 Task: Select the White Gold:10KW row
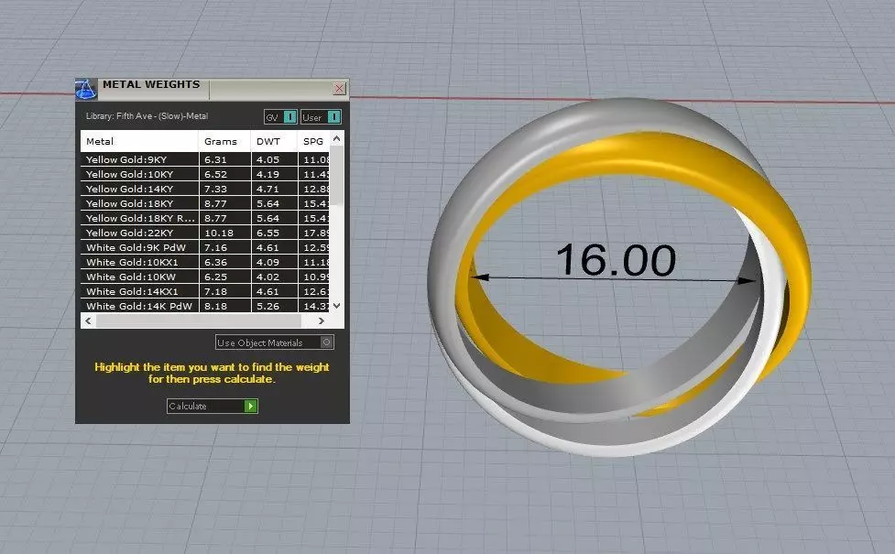click(x=205, y=277)
